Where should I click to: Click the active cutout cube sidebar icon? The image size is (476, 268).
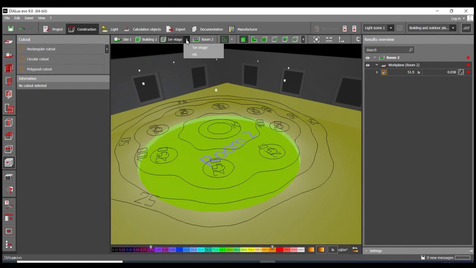click(9, 163)
